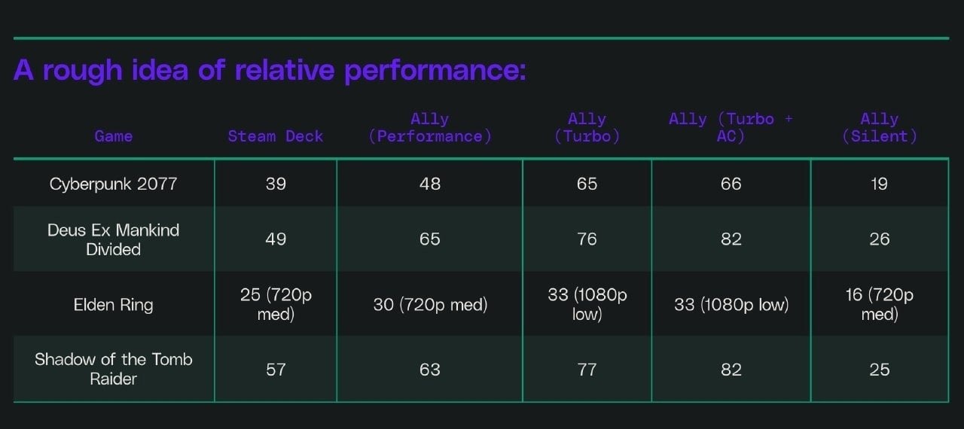The image size is (964, 429).
Task: Click the Ally (Silent) column header
Action: [879, 128]
